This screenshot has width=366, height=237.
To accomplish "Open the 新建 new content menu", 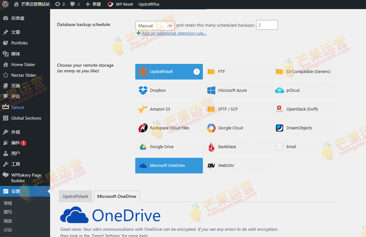I will click(93, 4).
